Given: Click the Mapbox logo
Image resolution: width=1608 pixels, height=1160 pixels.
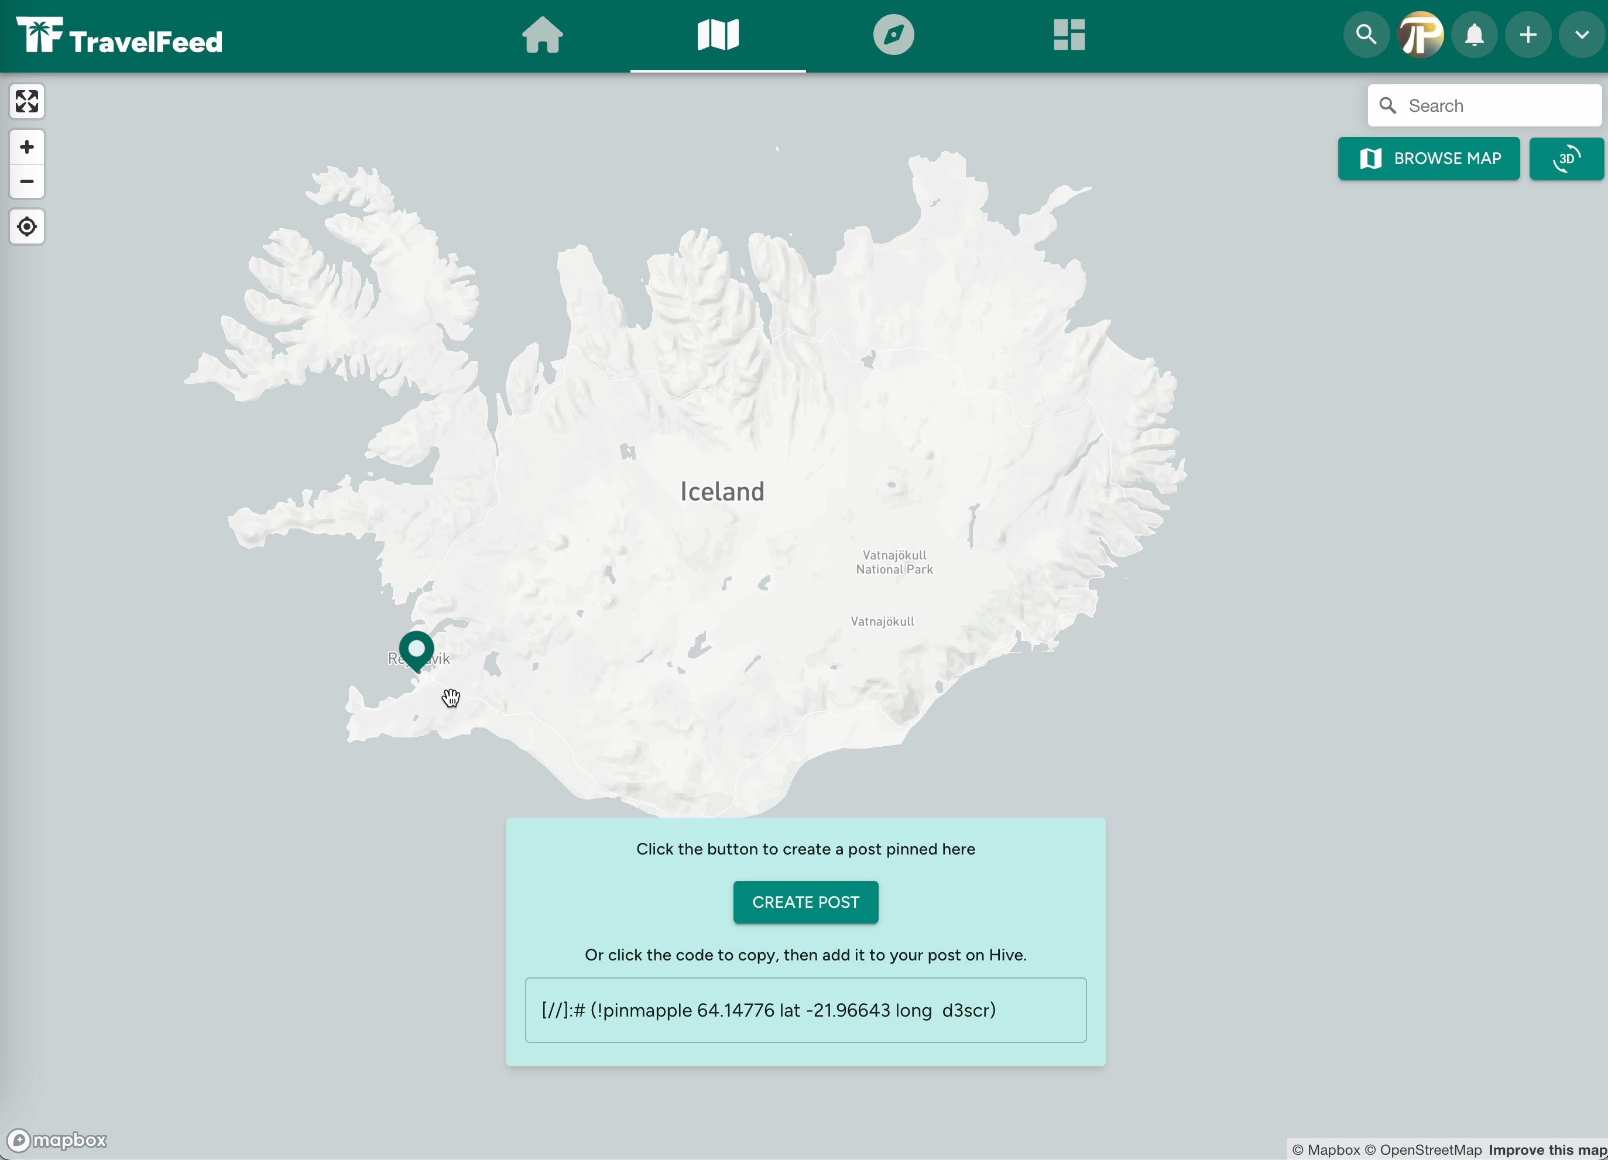Looking at the screenshot, I should click(x=57, y=1140).
